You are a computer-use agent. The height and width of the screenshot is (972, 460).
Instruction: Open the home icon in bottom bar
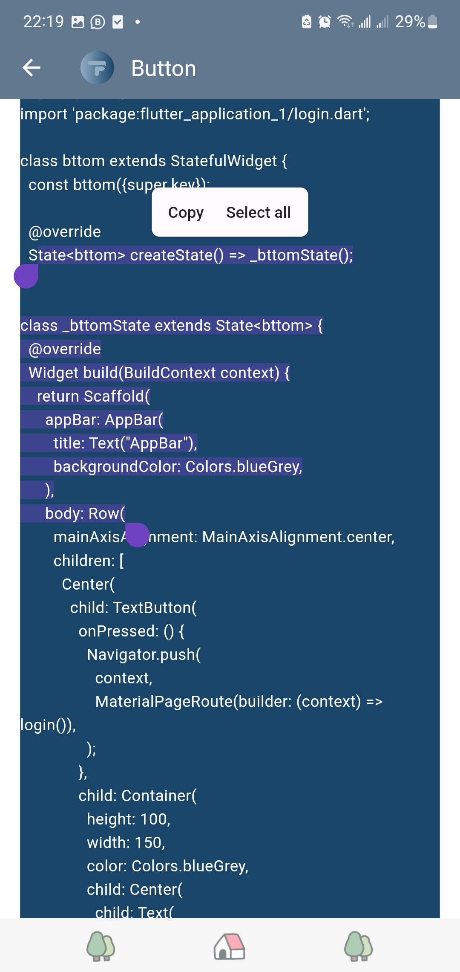coord(230,946)
